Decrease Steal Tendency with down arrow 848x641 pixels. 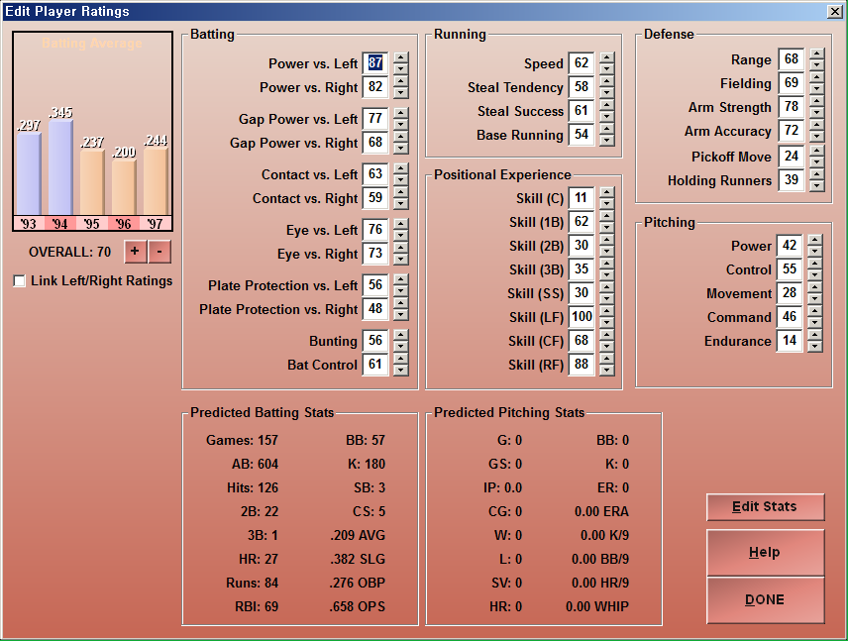(606, 93)
